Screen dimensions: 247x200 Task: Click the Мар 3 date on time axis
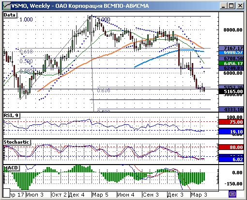coord(199,195)
